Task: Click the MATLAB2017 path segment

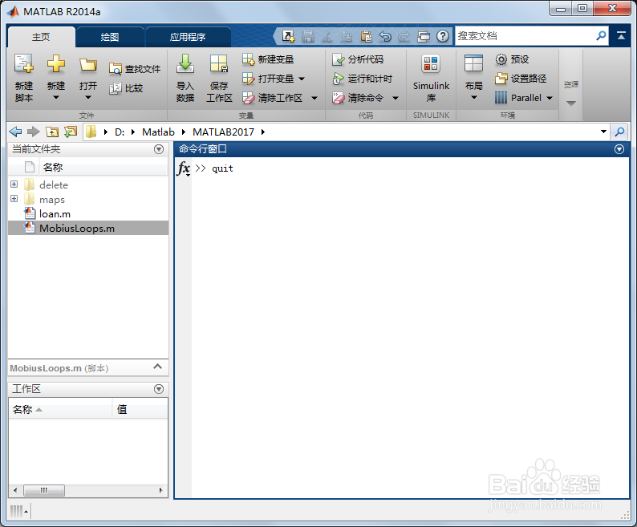Action: point(224,132)
